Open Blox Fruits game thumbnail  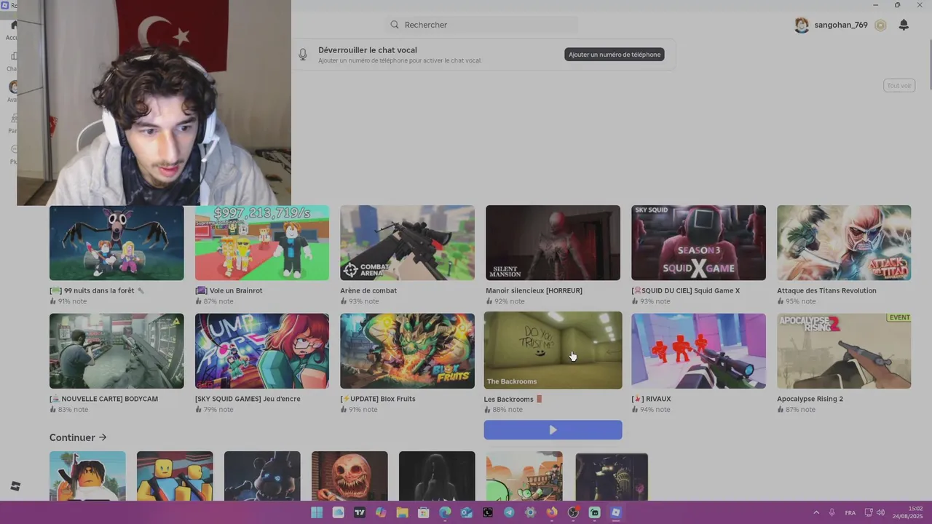[x=407, y=351]
